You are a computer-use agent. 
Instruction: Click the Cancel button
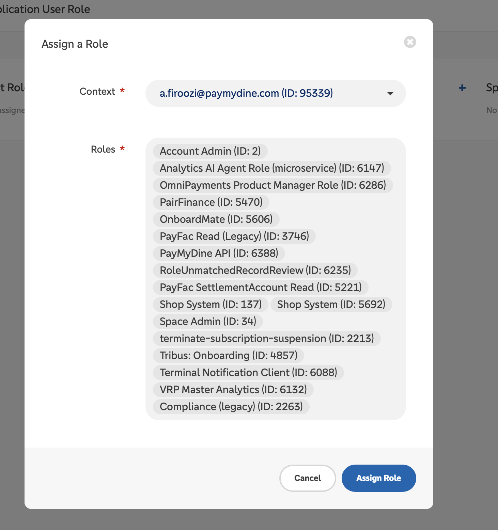click(308, 478)
